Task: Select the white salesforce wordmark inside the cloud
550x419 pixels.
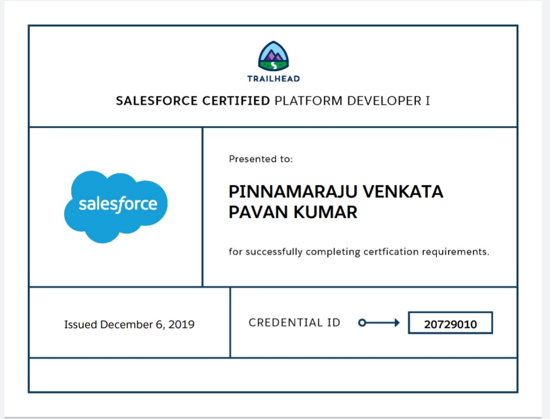Action: [117, 204]
